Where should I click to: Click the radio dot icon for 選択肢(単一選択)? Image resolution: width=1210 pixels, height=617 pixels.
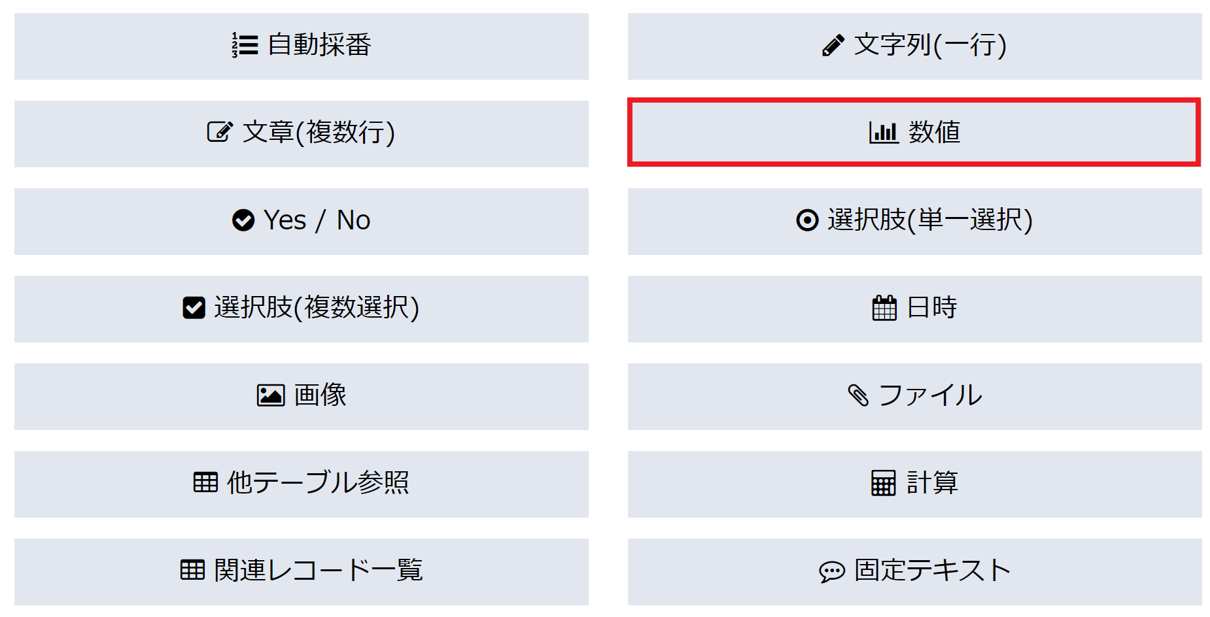[x=807, y=220]
